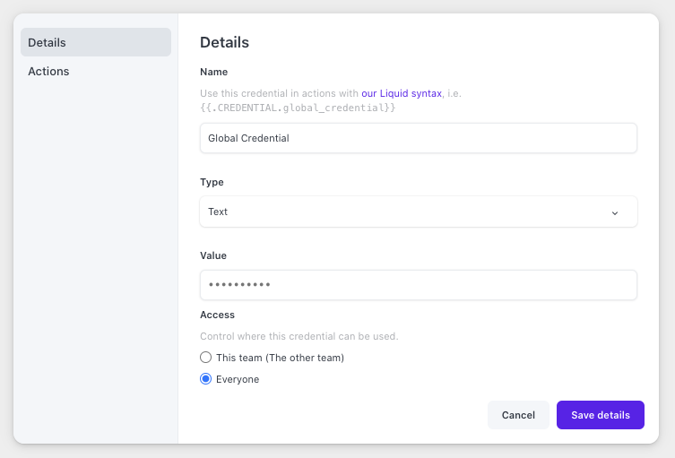
Task: Follow the 'our Liquid syntax' link
Action: pos(402,93)
